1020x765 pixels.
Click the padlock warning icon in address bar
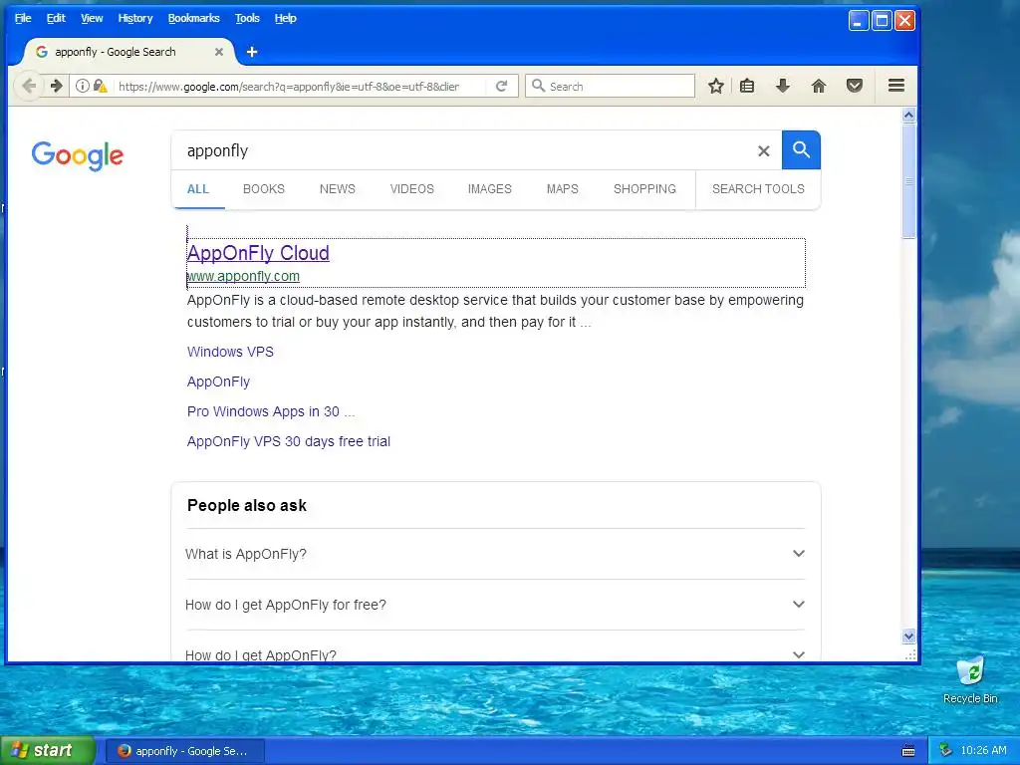click(x=101, y=86)
